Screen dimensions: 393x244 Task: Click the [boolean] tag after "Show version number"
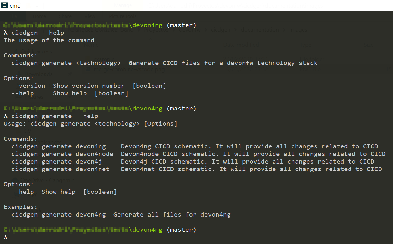pyautogui.click(x=149, y=86)
